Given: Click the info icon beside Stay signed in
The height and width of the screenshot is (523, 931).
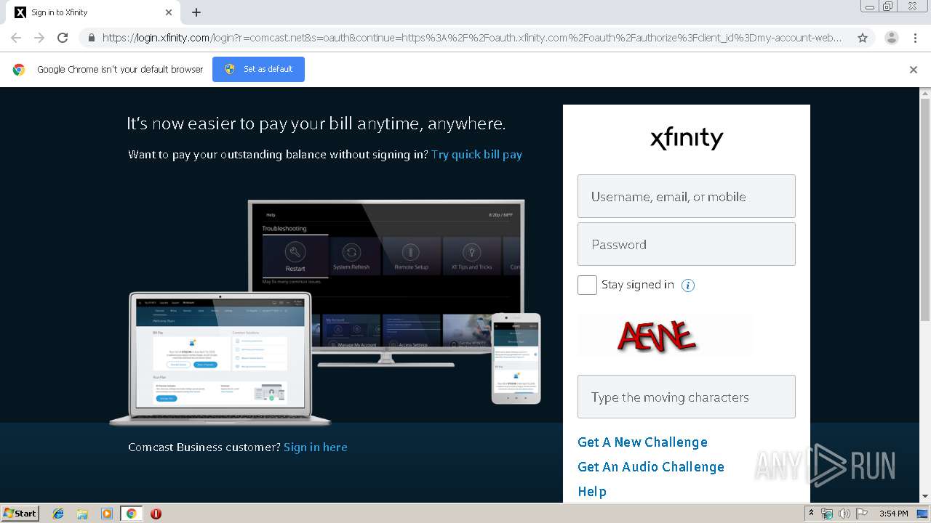Looking at the screenshot, I should (688, 285).
